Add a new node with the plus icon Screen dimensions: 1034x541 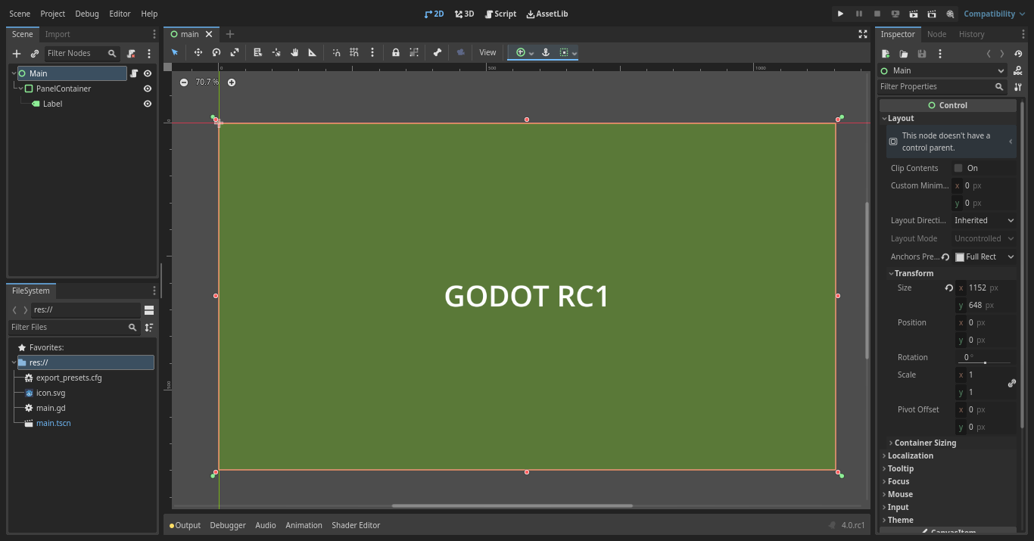(17, 53)
